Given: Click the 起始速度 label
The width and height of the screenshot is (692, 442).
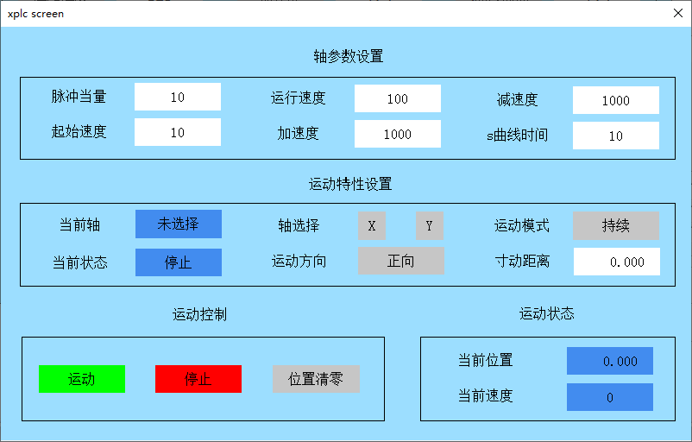Looking at the screenshot, I should (79, 131).
